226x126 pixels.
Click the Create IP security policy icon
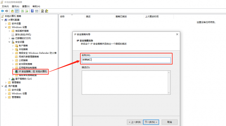[x=42, y=11]
